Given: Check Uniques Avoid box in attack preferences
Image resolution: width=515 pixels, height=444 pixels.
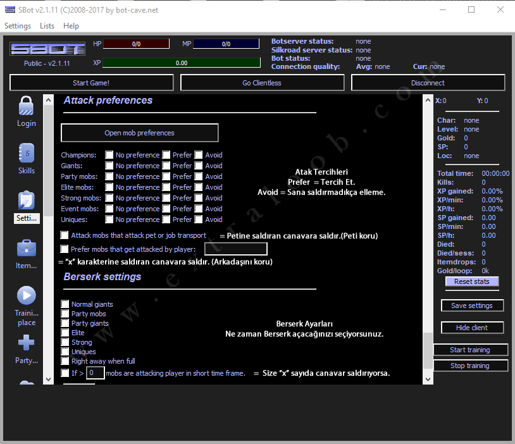Looking at the screenshot, I should coord(199,219).
